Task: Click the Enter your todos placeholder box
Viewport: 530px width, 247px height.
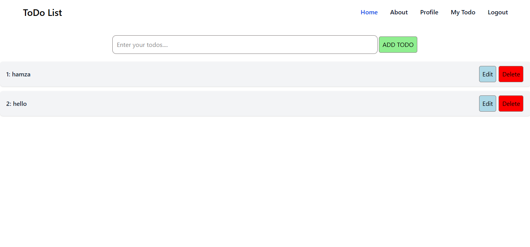Action: pos(244,44)
